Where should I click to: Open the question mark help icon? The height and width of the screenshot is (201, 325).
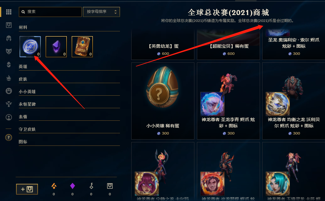tap(8, 137)
